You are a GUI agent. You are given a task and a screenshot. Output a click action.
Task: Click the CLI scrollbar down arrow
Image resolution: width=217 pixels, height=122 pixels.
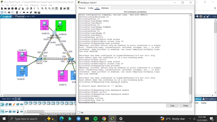point(190,101)
